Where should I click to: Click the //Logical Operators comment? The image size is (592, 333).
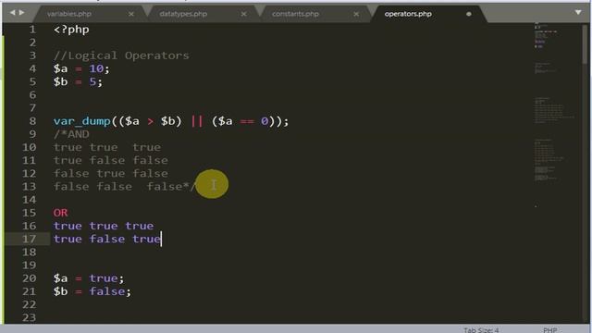121,55
